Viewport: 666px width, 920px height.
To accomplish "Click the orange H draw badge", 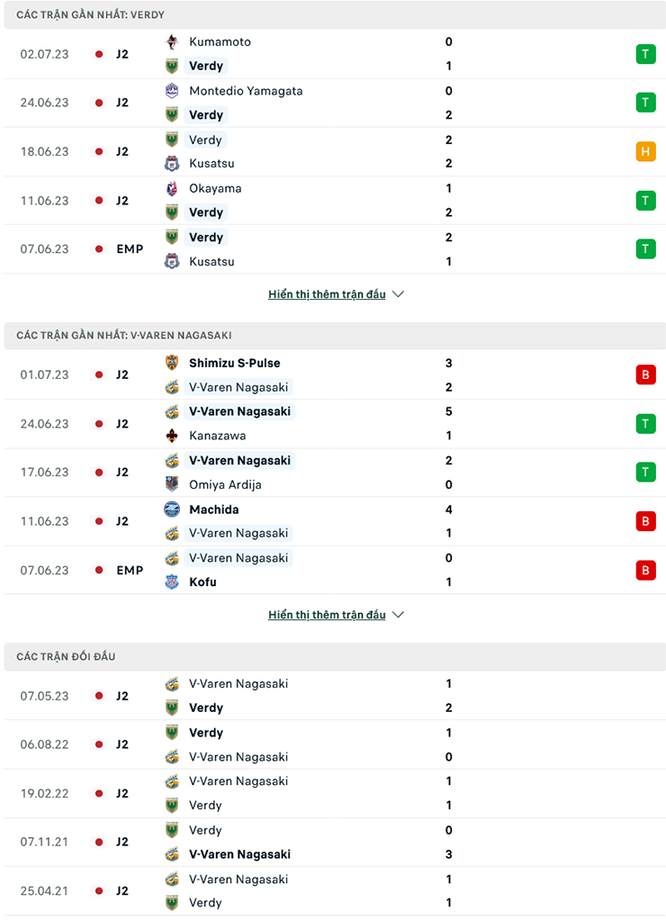I will (x=645, y=151).
